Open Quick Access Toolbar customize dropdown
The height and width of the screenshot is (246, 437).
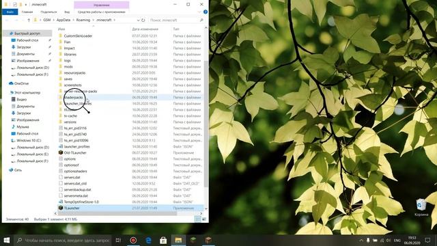[26, 5]
